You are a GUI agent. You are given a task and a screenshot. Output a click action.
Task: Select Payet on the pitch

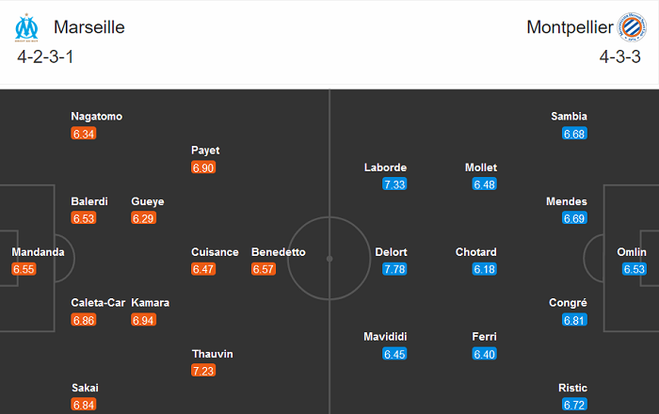[205, 151]
